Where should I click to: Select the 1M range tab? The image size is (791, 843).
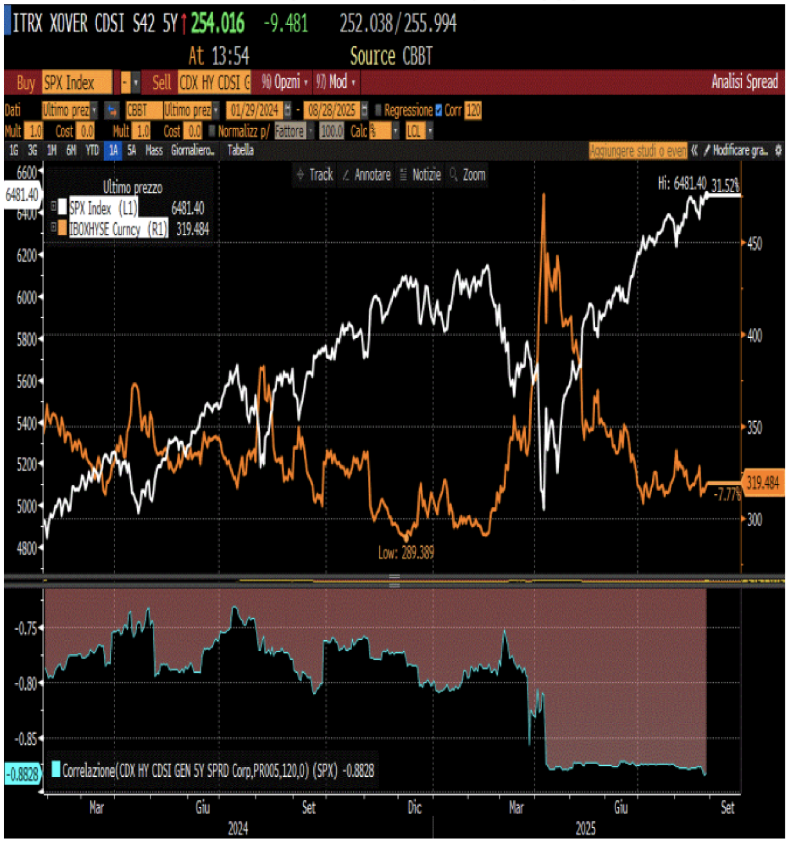point(51,150)
